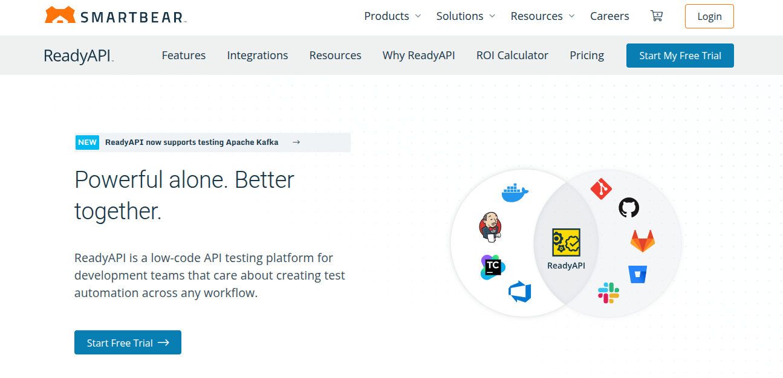The width and height of the screenshot is (783, 378).
Task: Click the red Git icon
Action: [601, 188]
